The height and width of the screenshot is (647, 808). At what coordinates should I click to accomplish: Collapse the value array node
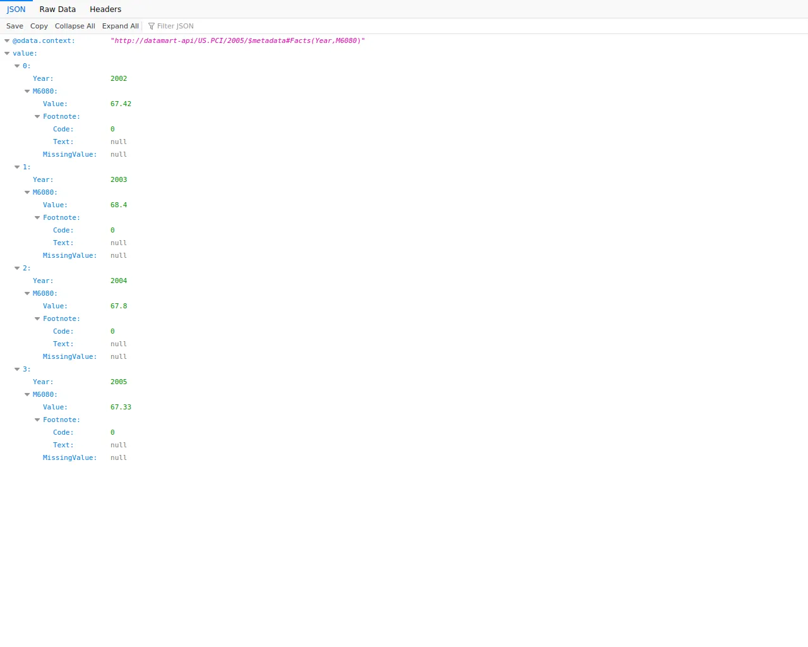tap(7, 53)
